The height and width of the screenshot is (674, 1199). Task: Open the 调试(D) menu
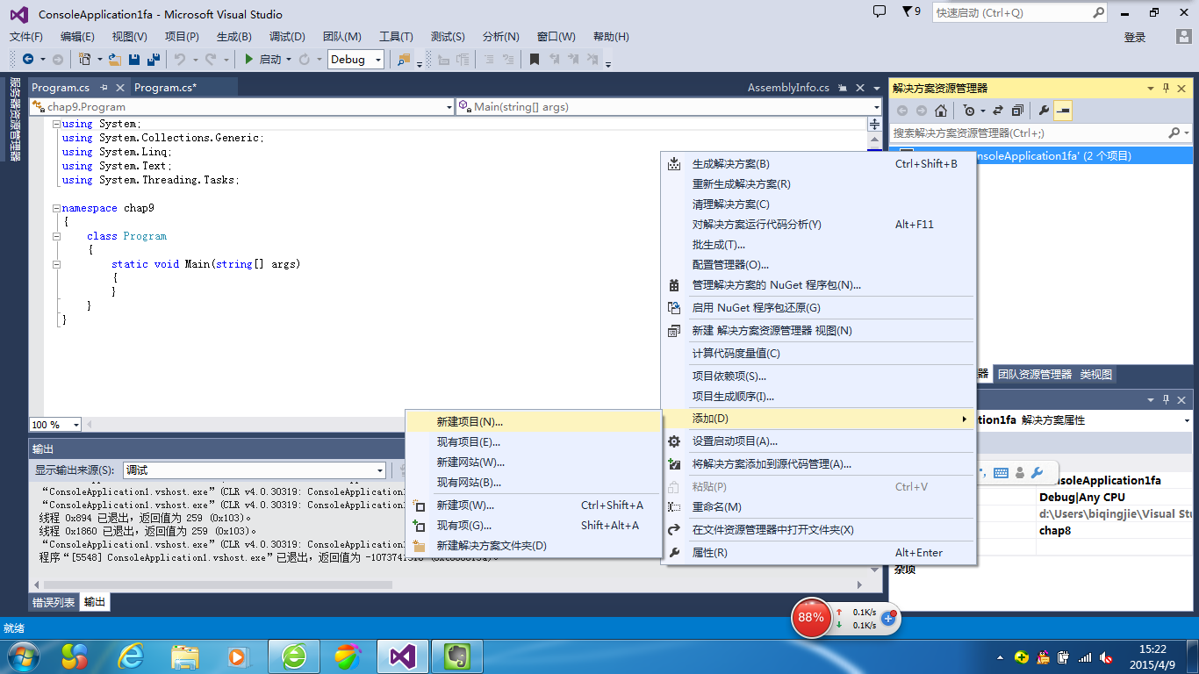tap(287, 36)
